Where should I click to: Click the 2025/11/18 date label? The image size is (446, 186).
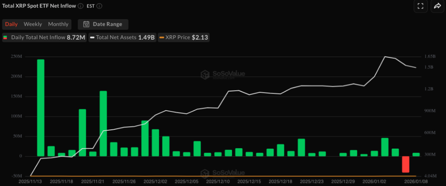click(x=61, y=181)
